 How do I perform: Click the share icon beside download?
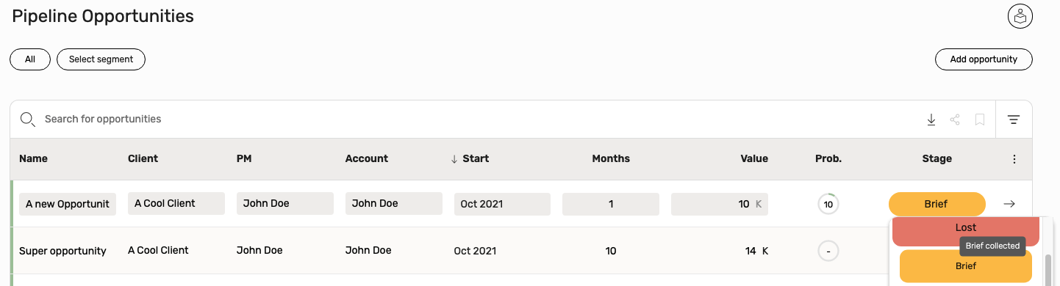955,120
